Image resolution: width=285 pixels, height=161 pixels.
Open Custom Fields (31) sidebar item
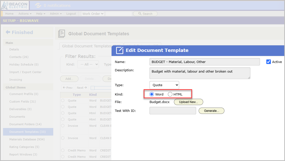pyautogui.click(x=22, y=102)
